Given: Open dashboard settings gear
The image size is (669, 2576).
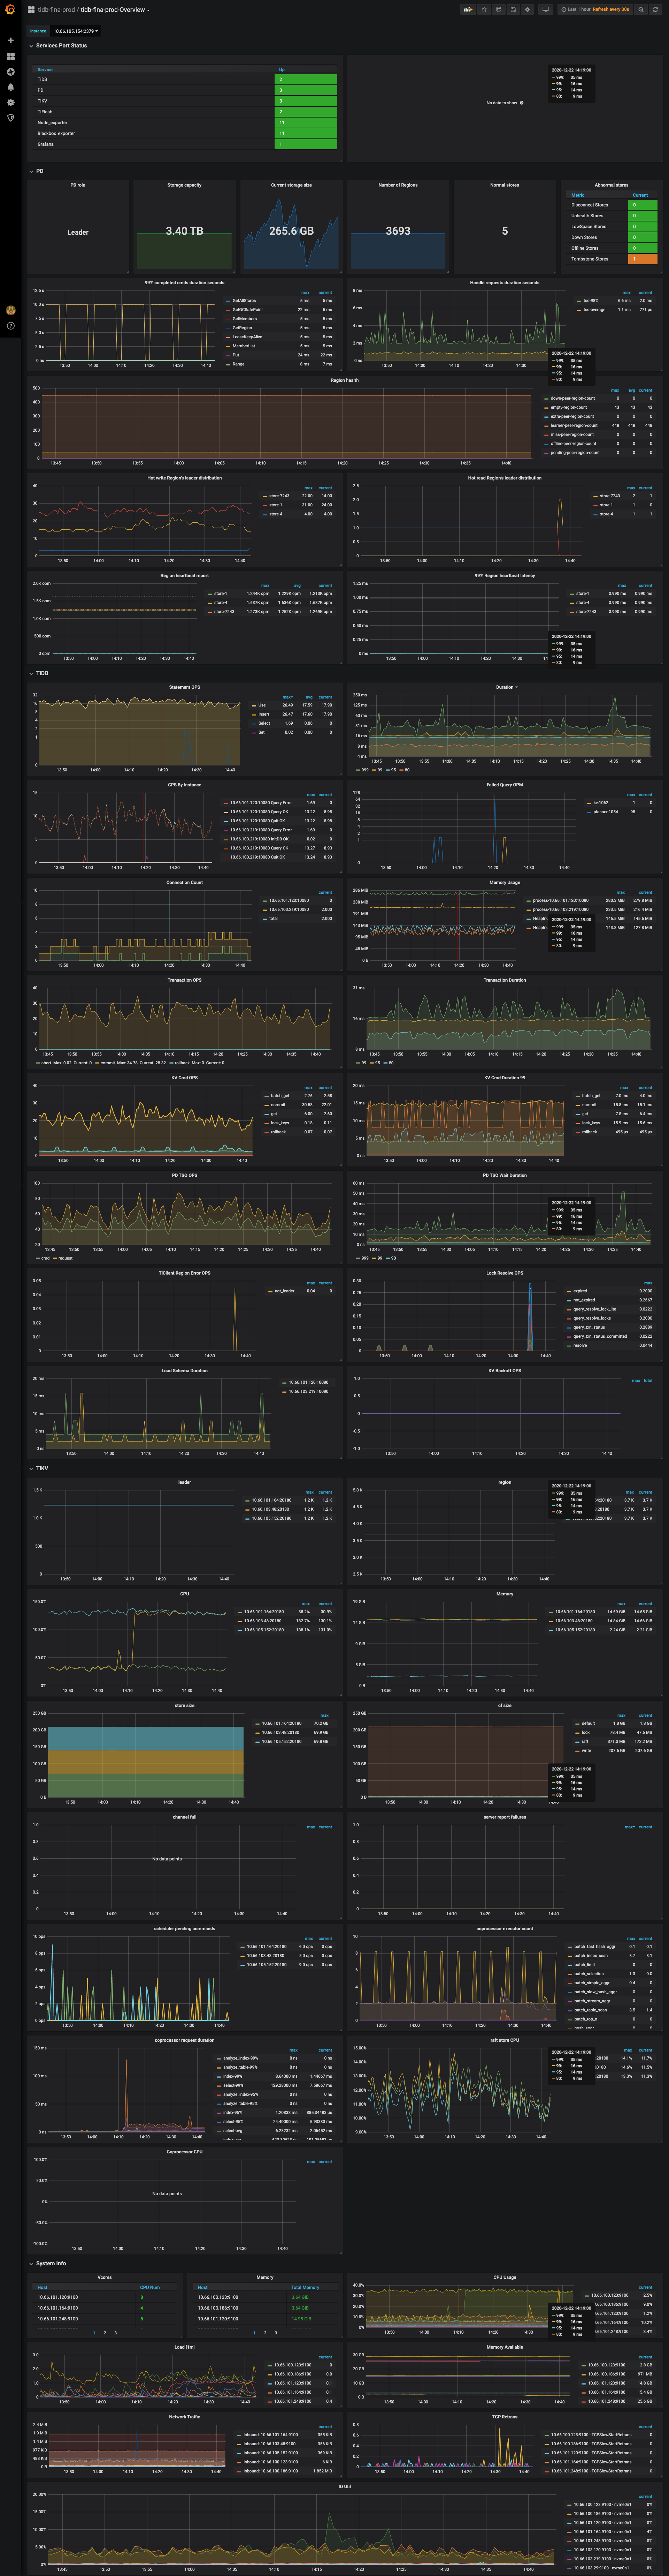Looking at the screenshot, I should pos(527,9).
